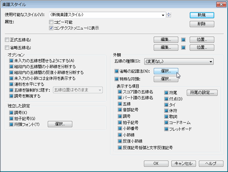Close the 楽譜スタイル dialog

click(x=221, y=5)
